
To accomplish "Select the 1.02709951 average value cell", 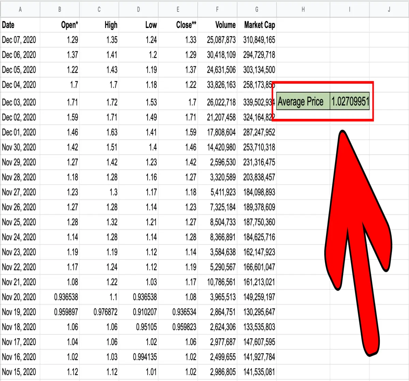I will click(350, 101).
